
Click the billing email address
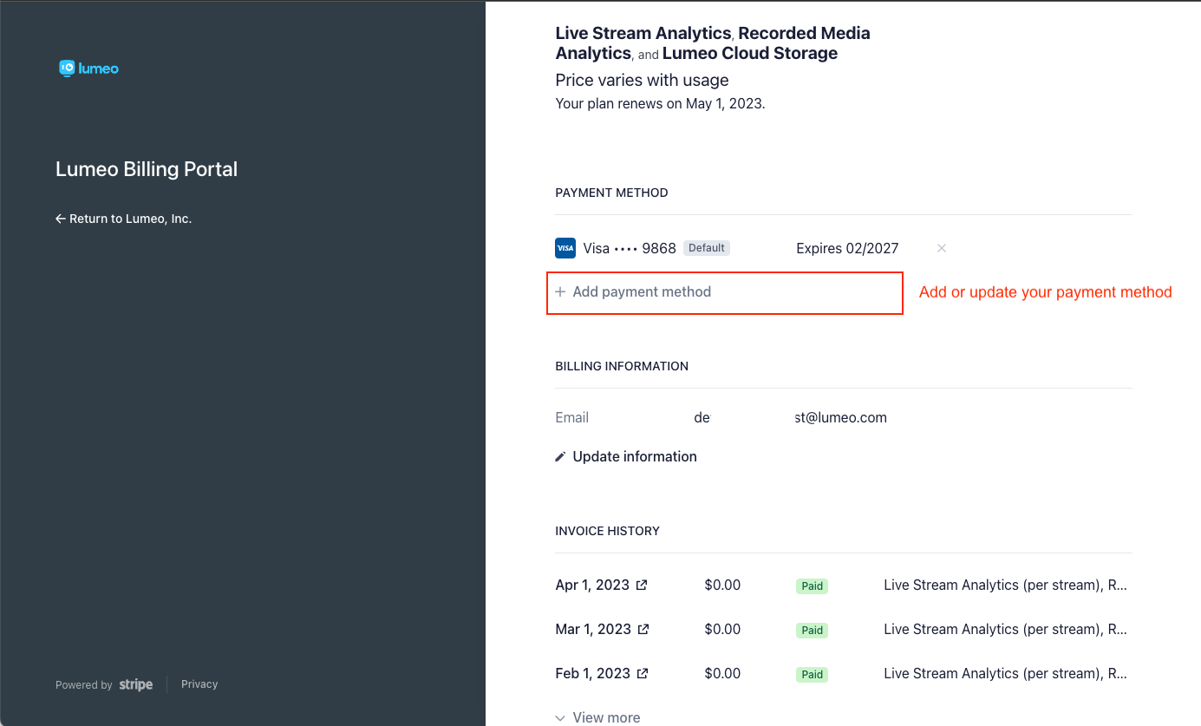pos(790,417)
